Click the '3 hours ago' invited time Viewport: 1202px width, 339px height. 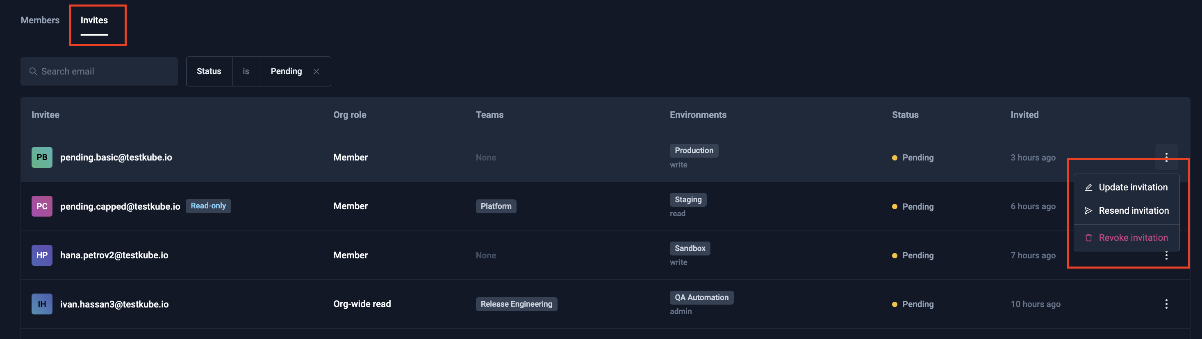pyautogui.click(x=1033, y=158)
